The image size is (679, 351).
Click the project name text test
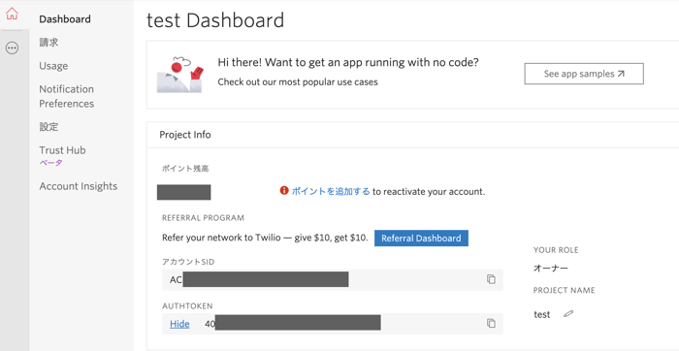pyautogui.click(x=541, y=315)
